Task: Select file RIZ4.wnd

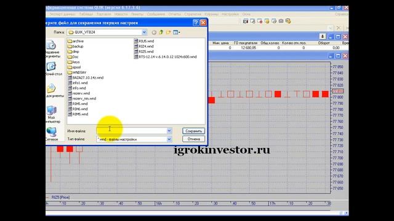Action: coord(143,47)
